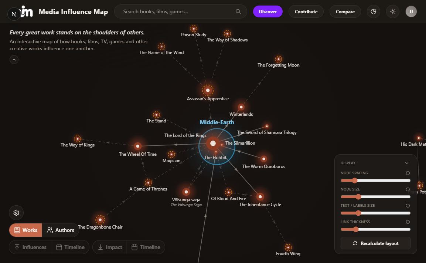The image size is (426, 263).
Task: Switch to Authors view
Action: pyautogui.click(x=60, y=230)
